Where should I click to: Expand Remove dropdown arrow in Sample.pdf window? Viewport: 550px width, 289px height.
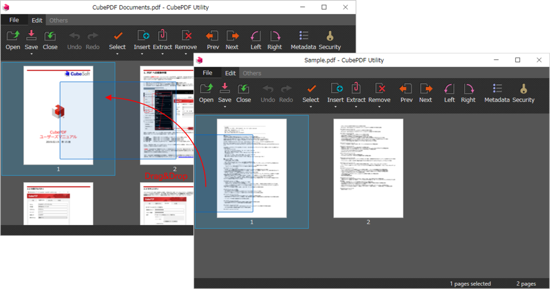[379, 107]
